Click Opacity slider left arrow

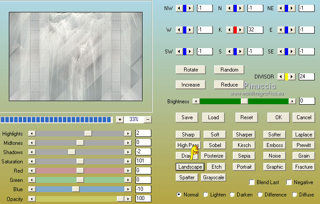32,199
